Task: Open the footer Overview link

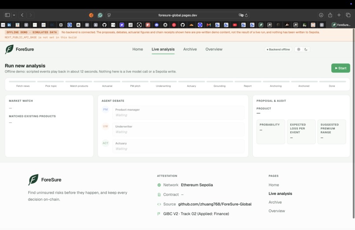Action: tap(277, 211)
